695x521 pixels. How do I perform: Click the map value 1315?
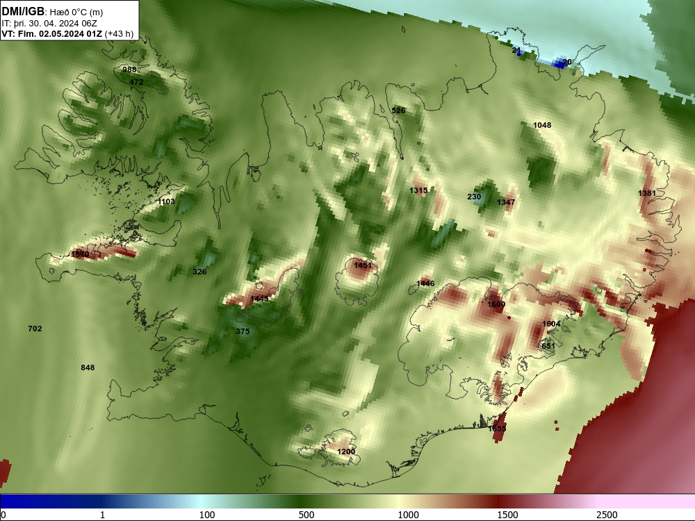(x=418, y=190)
